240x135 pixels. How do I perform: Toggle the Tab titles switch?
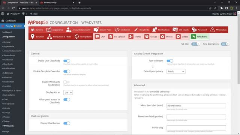tap(195, 44)
